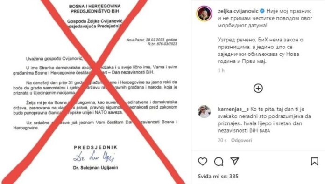Click the '20 s' comment timestamp

[x=222, y=140]
